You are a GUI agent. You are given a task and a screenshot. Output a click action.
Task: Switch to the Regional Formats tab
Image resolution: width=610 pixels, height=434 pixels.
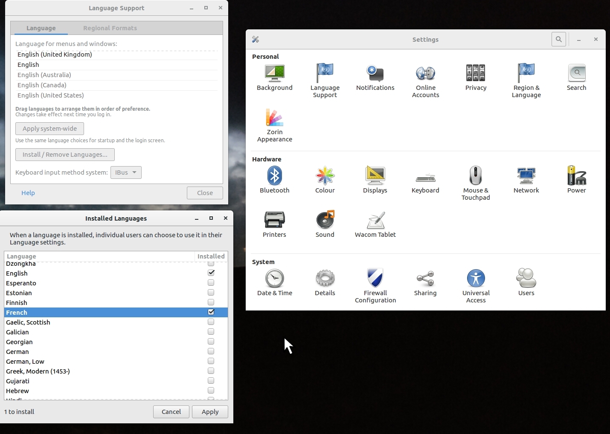click(110, 28)
